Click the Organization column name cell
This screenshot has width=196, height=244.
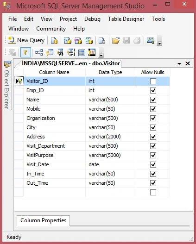pyautogui.click(x=55, y=118)
